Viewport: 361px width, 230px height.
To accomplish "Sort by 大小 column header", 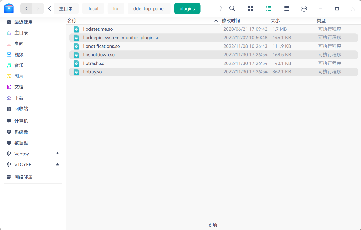I will pyautogui.click(x=275, y=21).
